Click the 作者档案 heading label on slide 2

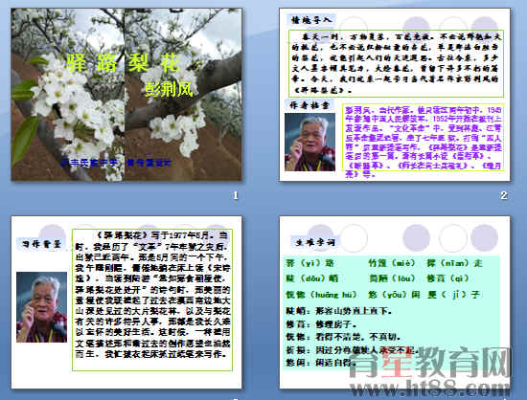pyautogui.click(x=309, y=105)
